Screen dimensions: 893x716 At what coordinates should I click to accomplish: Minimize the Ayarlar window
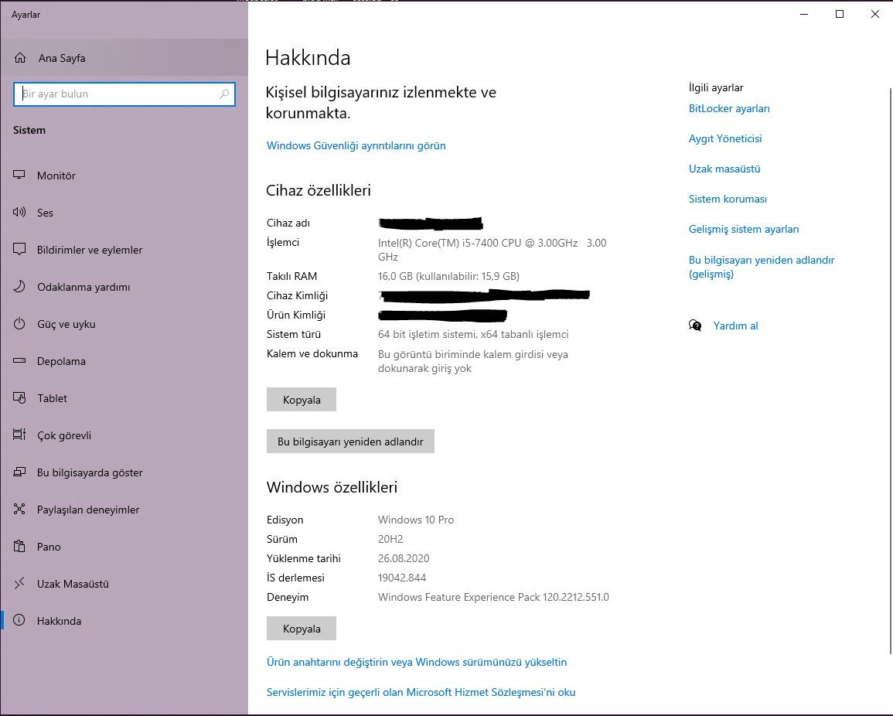tap(804, 14)
